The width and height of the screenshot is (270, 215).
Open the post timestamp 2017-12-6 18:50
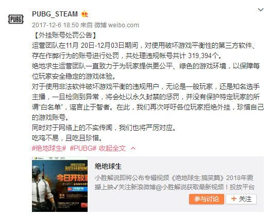(55, 25)
